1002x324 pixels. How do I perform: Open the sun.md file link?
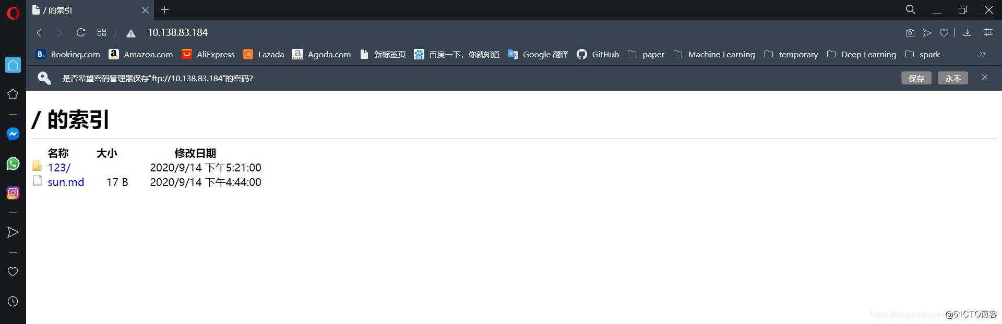(x=66, y=182)
